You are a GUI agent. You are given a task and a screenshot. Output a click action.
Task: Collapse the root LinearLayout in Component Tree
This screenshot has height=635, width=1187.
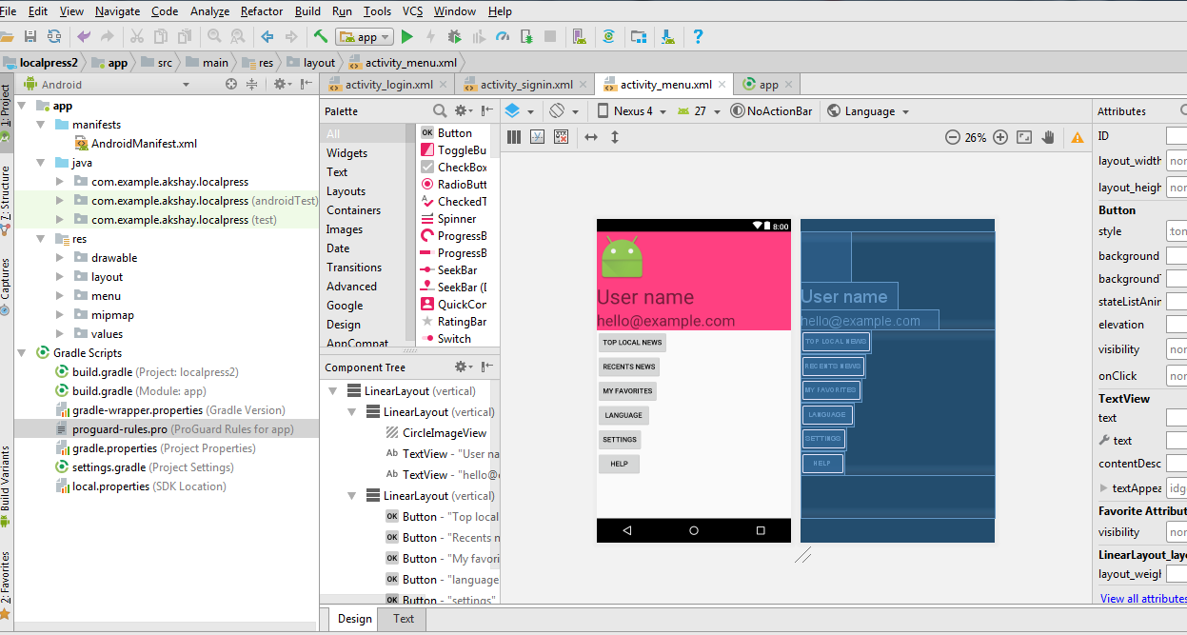332,391
